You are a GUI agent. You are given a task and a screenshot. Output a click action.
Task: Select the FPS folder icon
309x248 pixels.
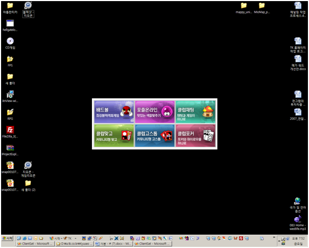pos(10,58)
